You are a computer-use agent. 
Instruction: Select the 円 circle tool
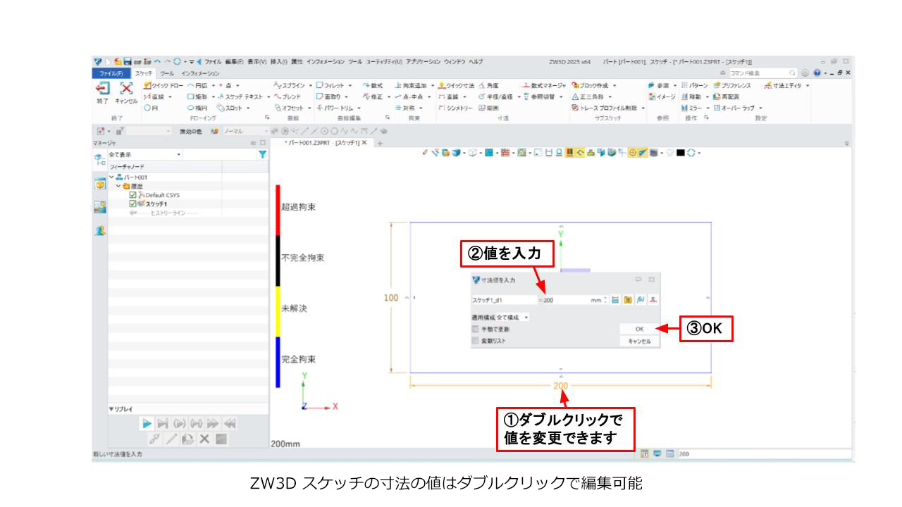pos(149,108)
